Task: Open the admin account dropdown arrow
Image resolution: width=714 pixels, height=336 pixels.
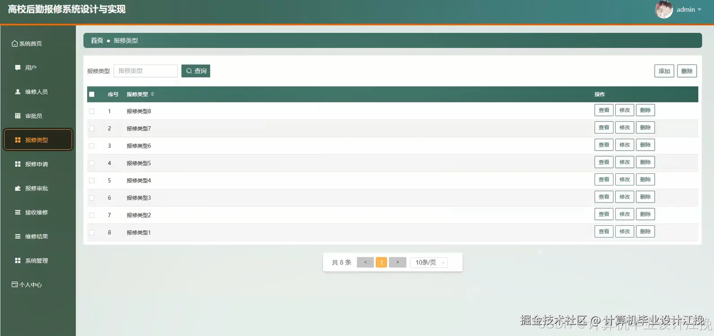Action: pyautogui.click(x=700, y=10)
